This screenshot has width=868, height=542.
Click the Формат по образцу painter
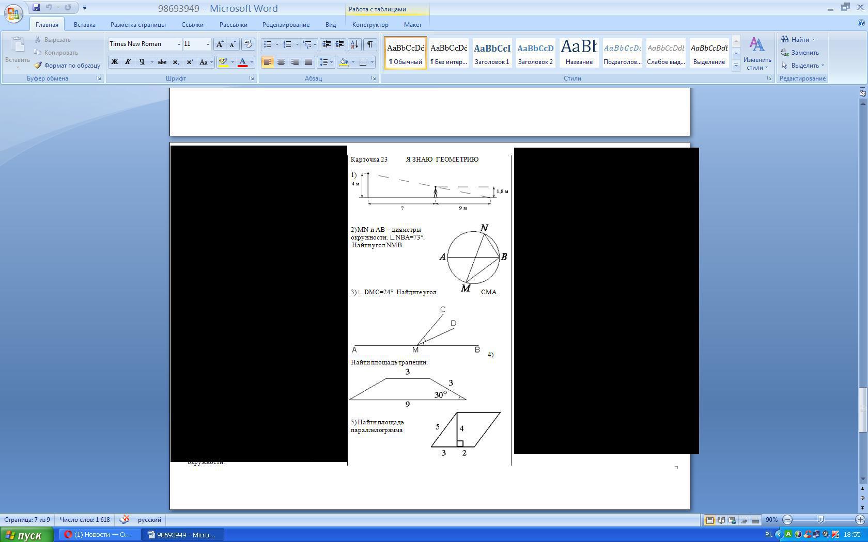click(x=67, y=66)
